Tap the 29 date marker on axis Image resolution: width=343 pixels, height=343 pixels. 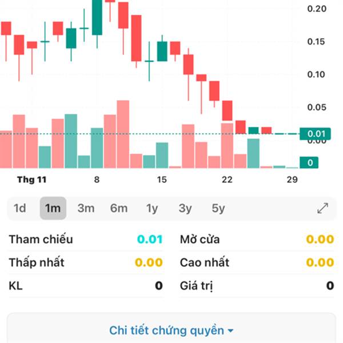[x=292, y=180]
